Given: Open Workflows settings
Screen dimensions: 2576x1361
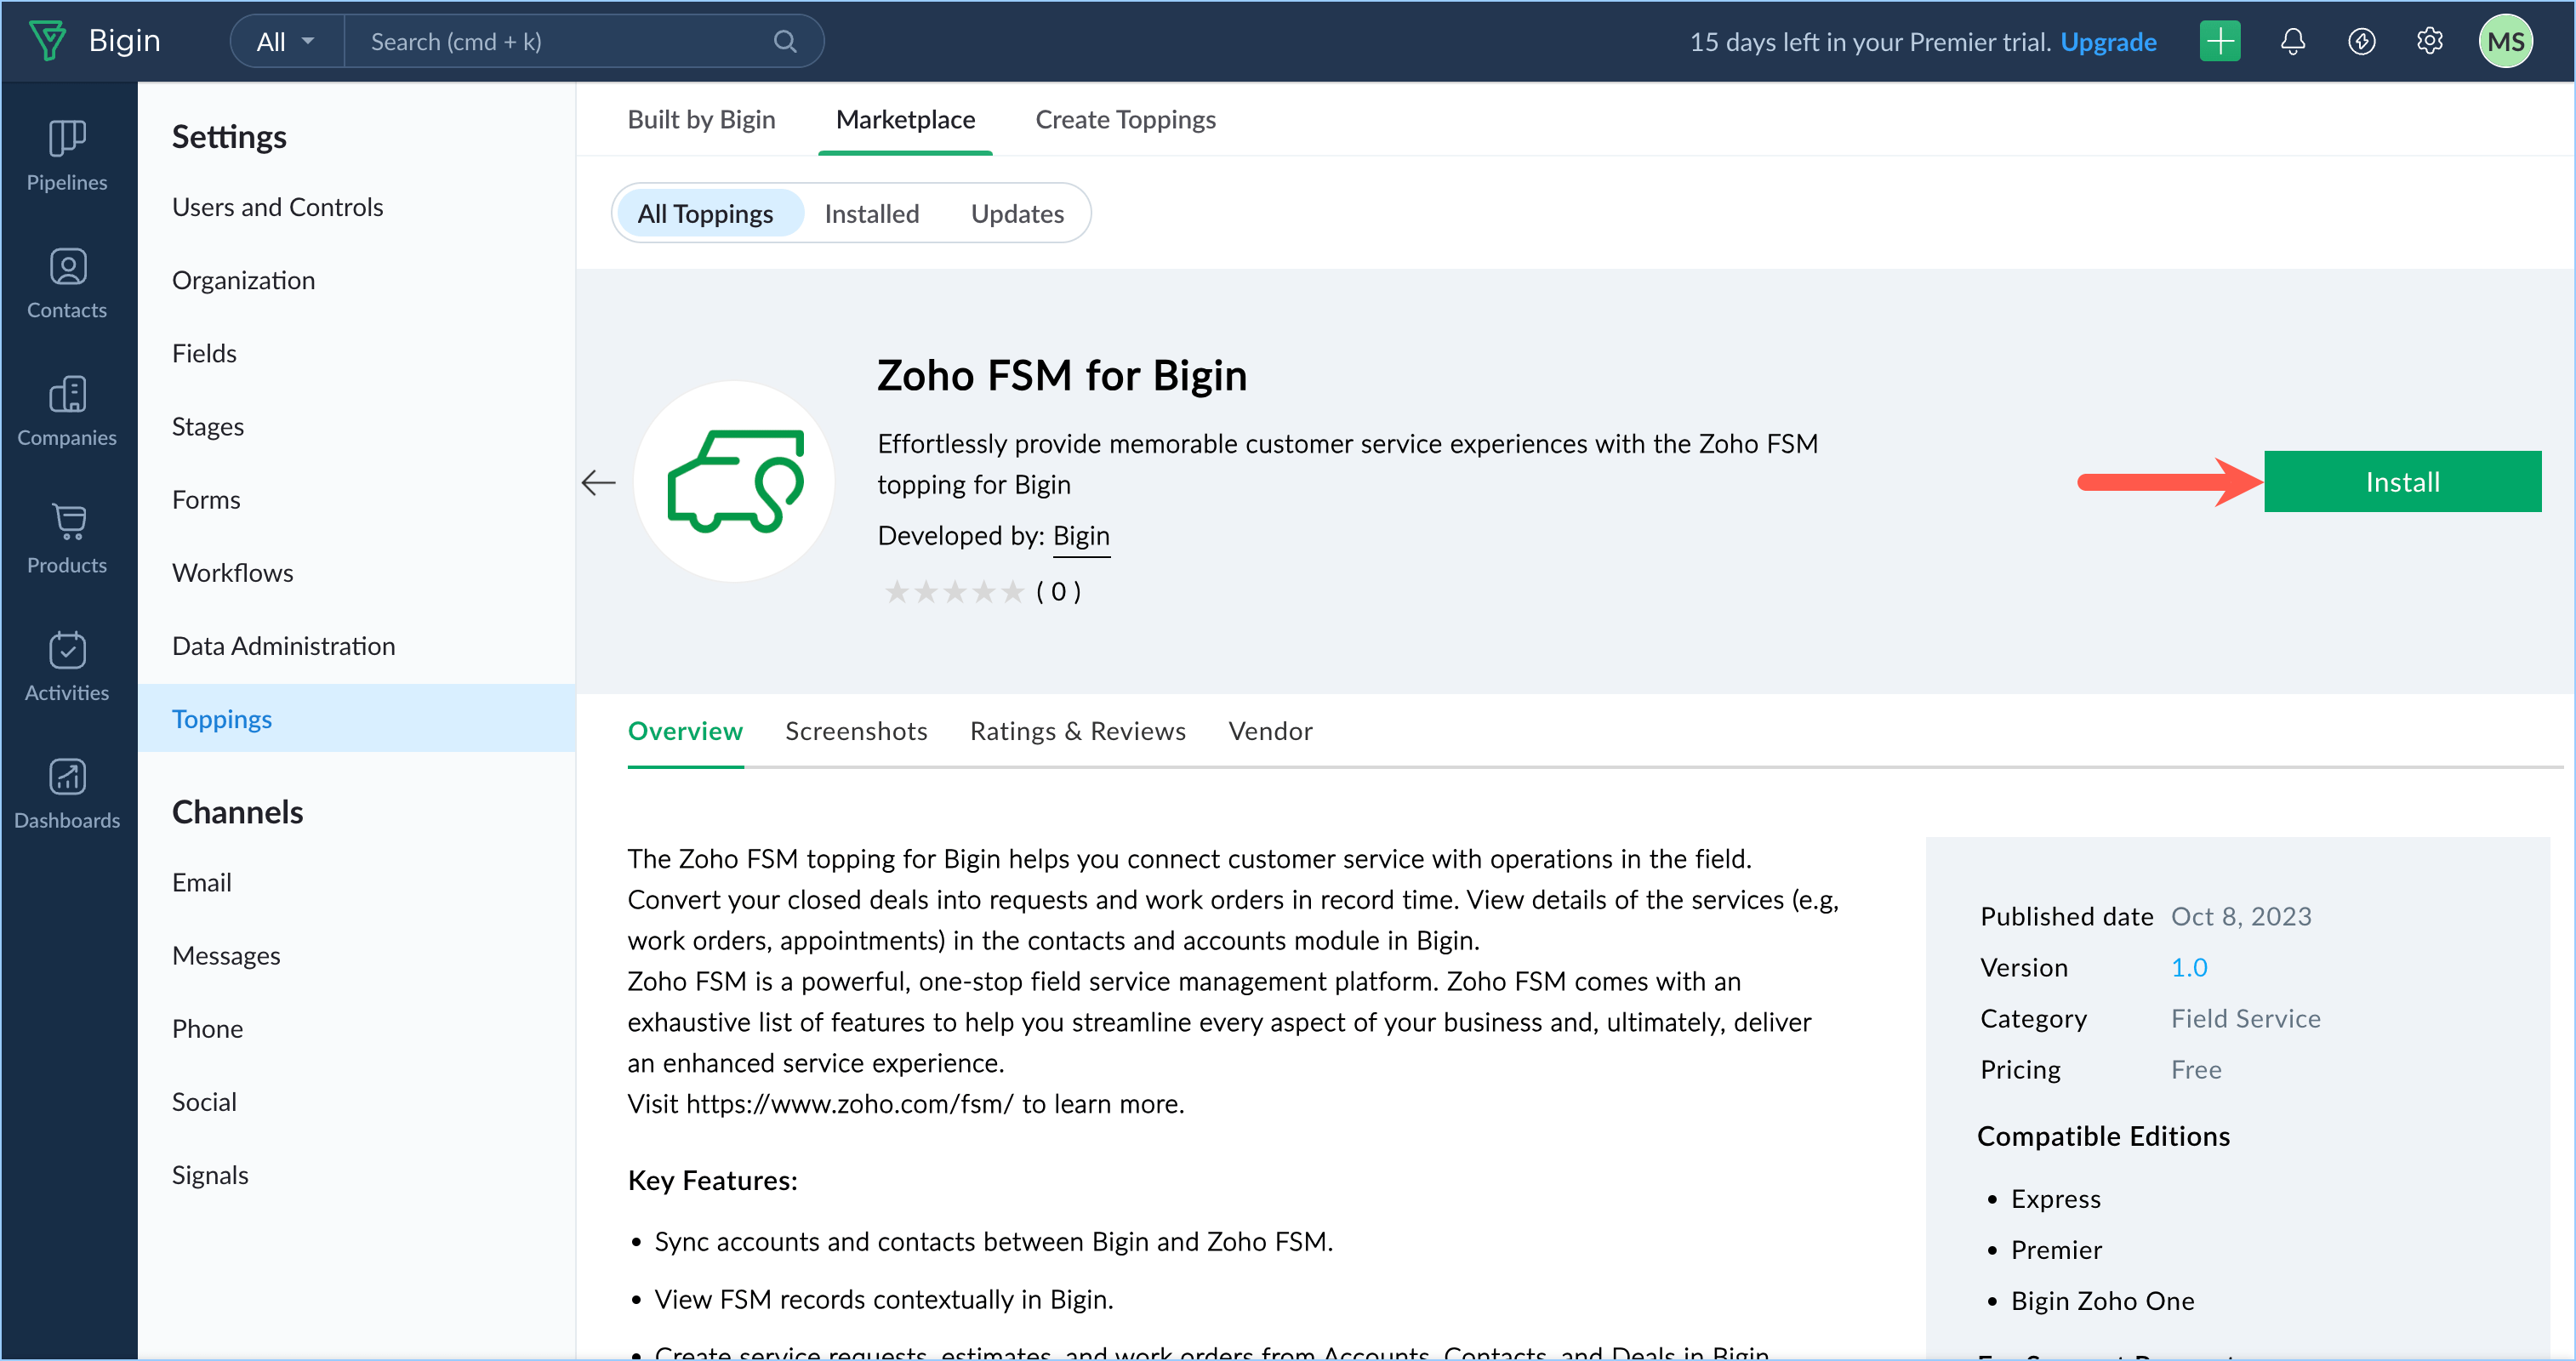Looking at the screenshot, I should [x=232, y=572].
